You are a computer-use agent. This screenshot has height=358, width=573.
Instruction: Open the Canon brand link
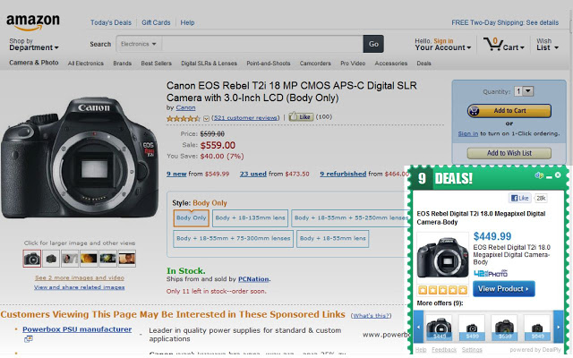point(185,107)
